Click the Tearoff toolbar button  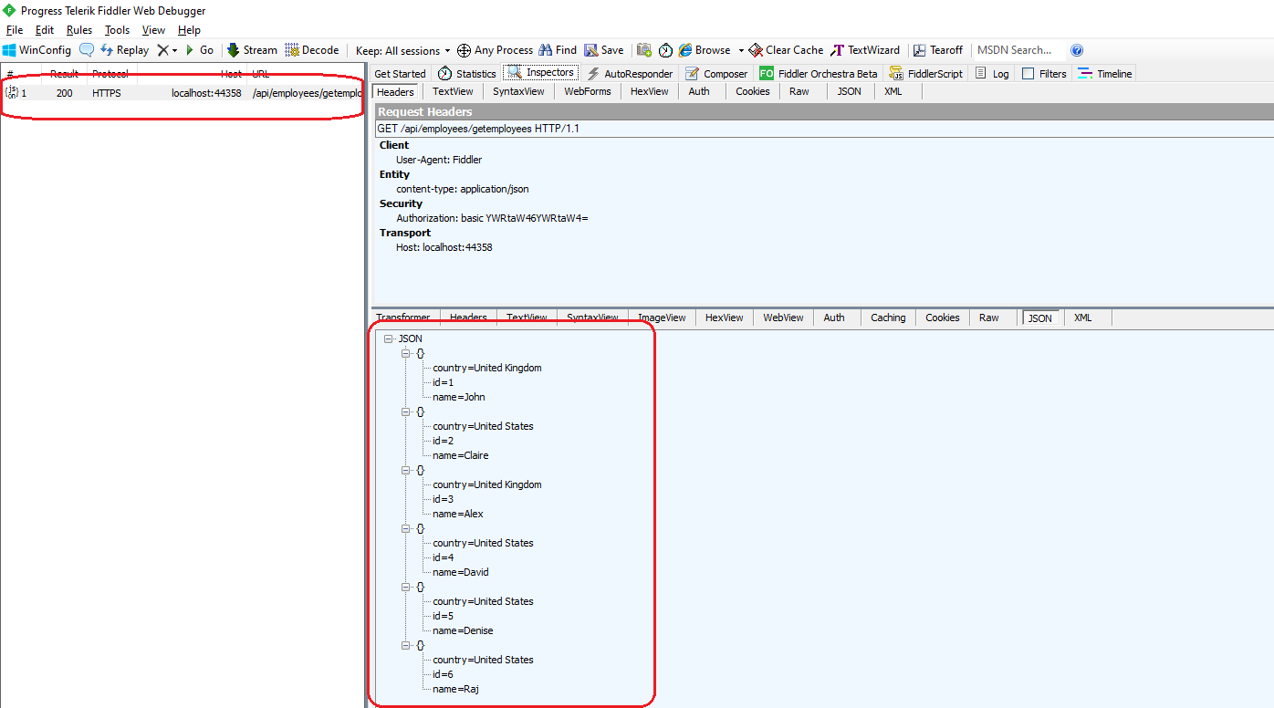coord(937,50)
